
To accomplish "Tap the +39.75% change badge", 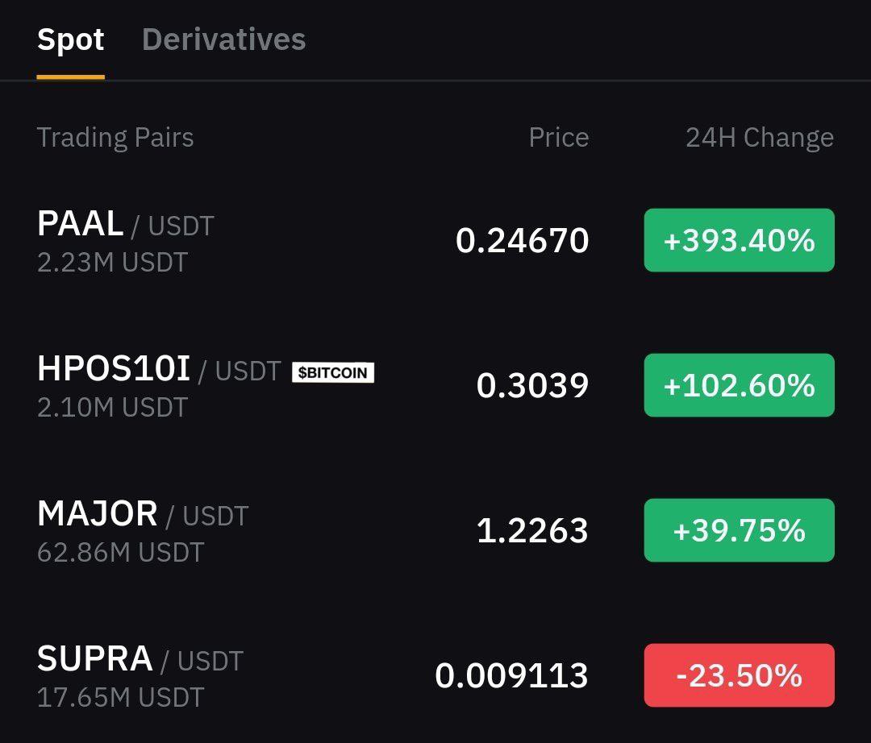I will click(x=740, y=530).
